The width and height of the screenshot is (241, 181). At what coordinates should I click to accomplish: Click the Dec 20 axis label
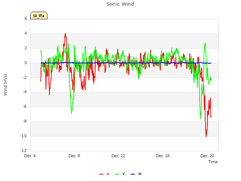point(207,156)
